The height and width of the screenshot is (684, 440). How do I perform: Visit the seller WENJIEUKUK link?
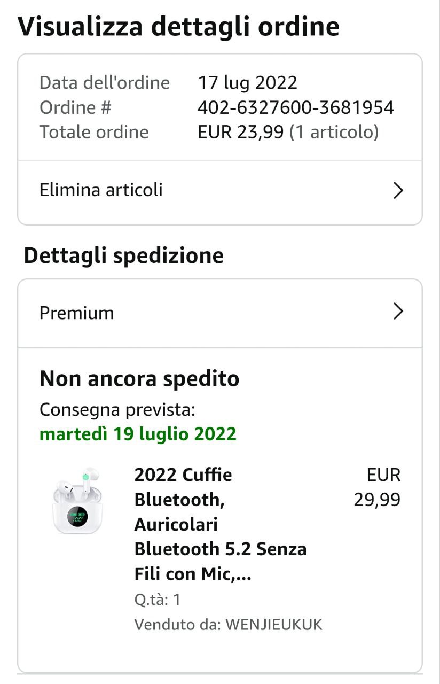[x=274, y=624]
